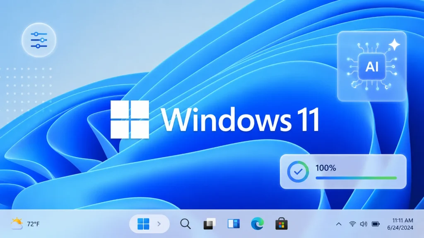Open Task View from taskbar
Image resolution: width=424 pixels, height=238 pixels.
(209, 224)
